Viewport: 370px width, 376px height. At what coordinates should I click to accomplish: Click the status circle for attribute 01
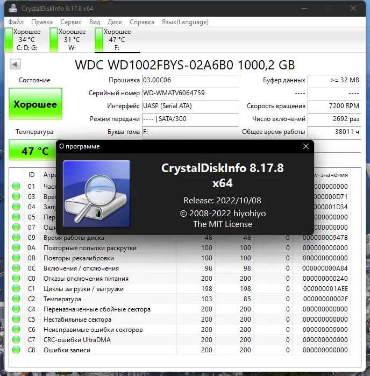tap(16, 186)
